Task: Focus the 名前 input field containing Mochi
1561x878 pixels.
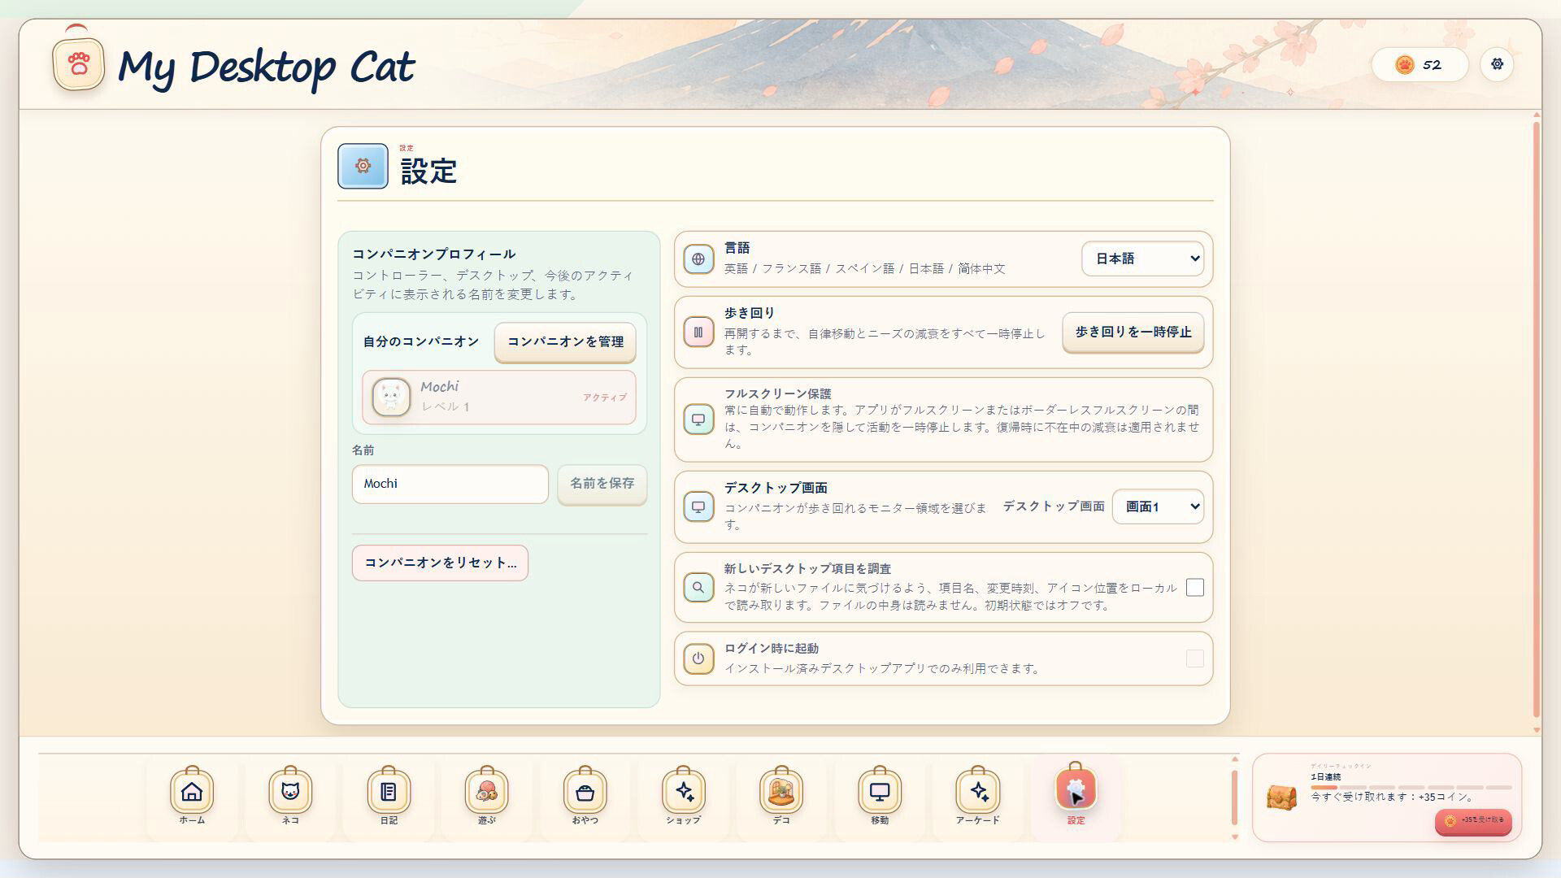Action: click(x=450, y=484)
